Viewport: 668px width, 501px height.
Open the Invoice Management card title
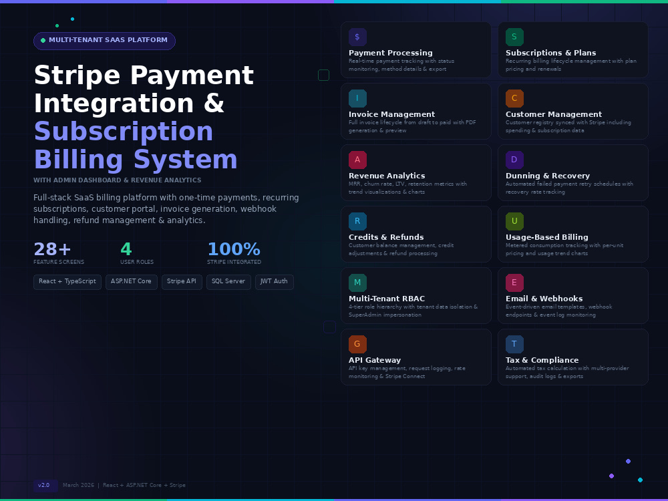pos(391,114)
